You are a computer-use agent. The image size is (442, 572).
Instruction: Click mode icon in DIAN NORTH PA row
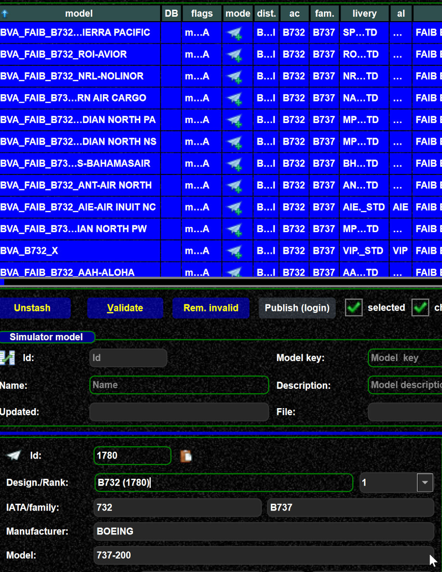pos(234,121)
